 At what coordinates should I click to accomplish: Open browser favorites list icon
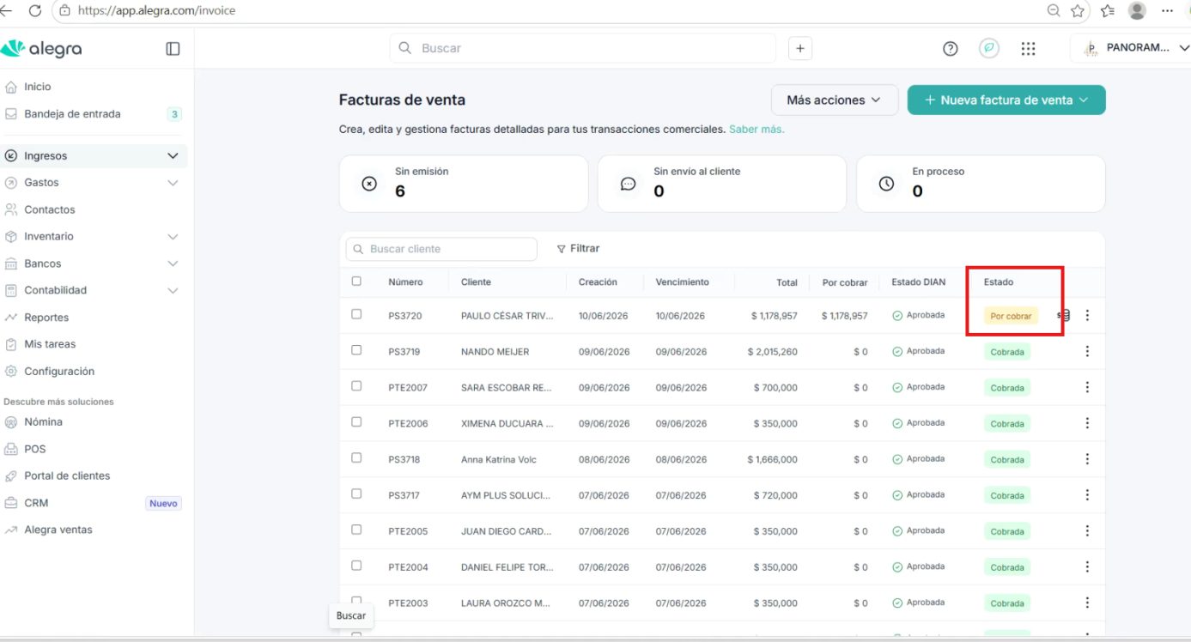coord(1108,10)
